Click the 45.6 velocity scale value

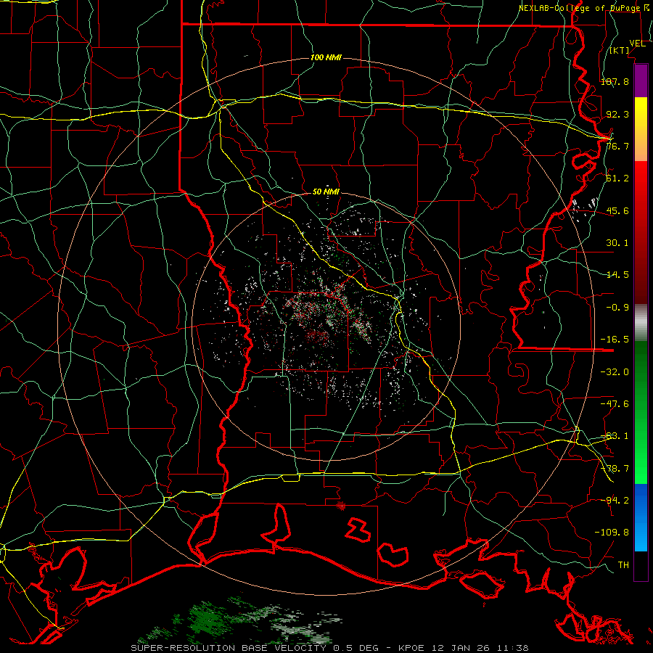click(617, 210)
